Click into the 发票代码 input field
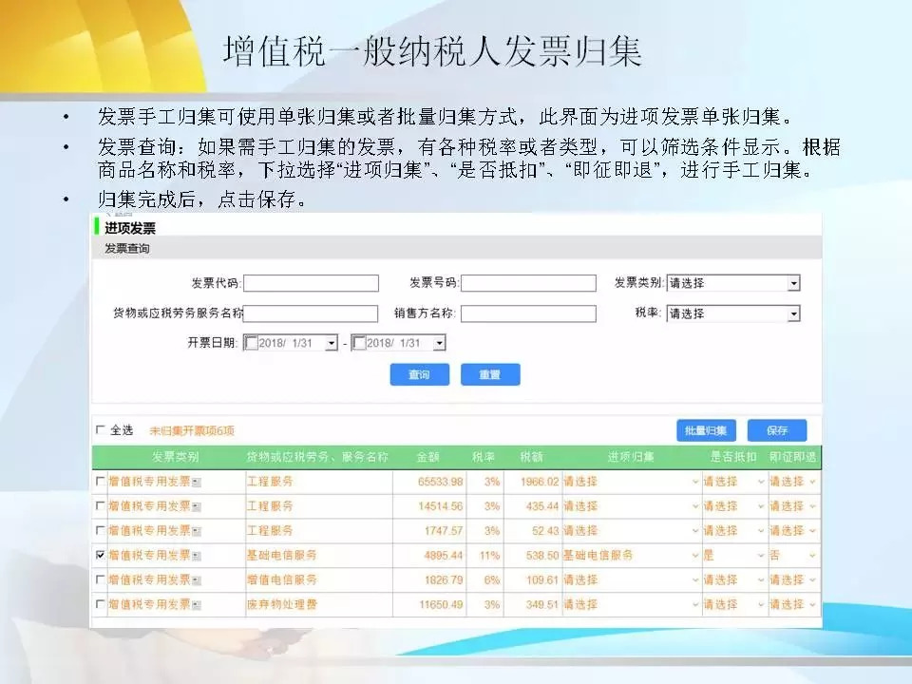Viewport: 912px width, 684px height. point(312,283)
